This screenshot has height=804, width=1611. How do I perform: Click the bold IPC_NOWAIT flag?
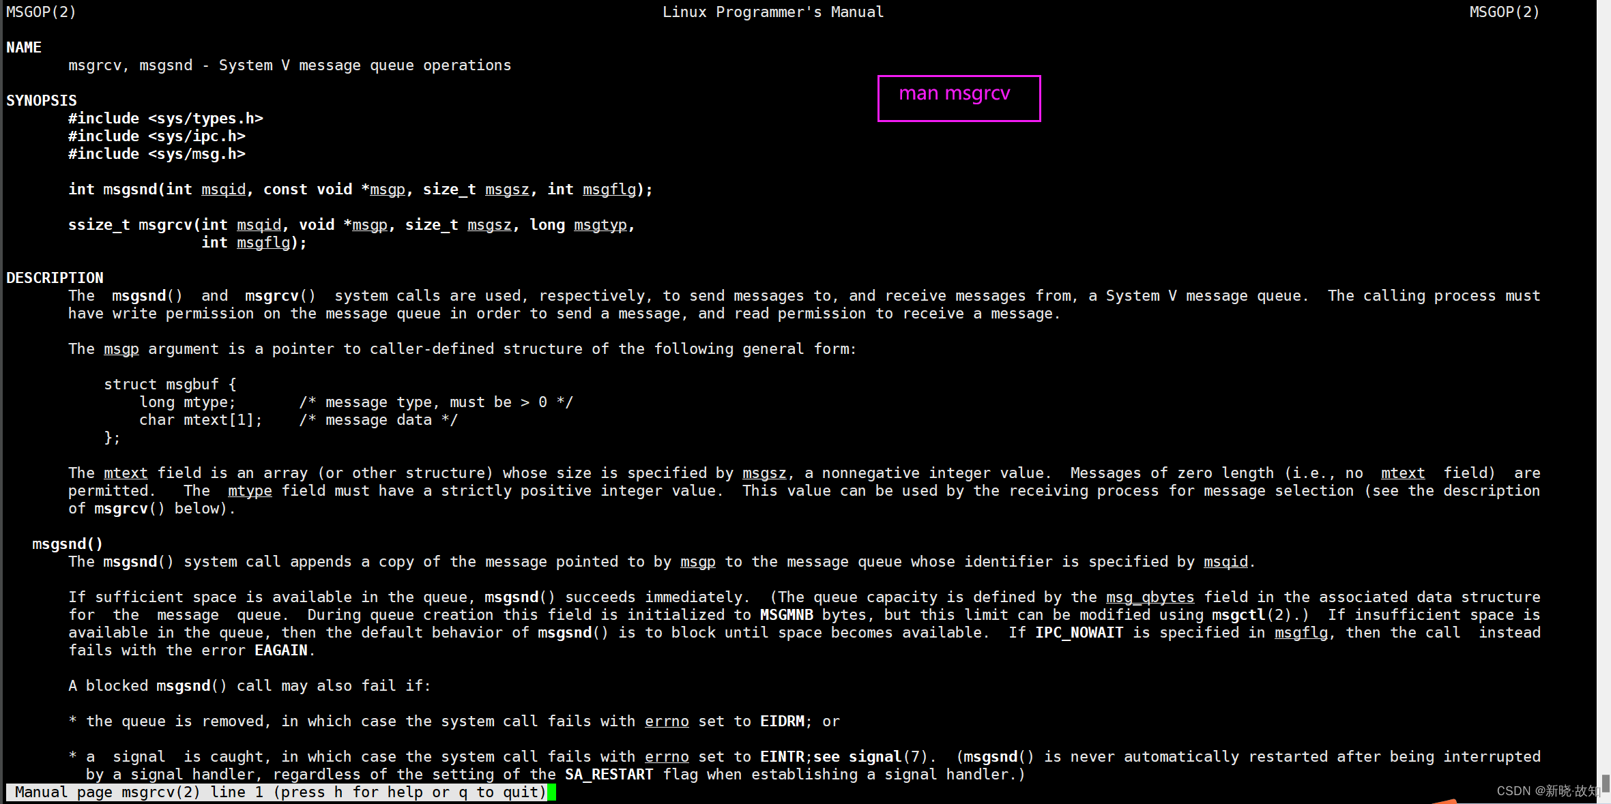1079,632
